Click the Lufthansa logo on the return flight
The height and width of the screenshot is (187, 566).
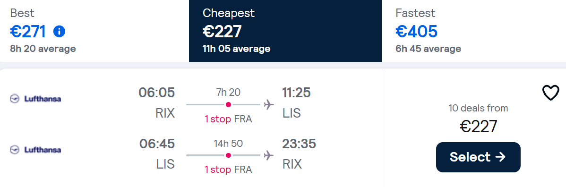pos(35,149)
